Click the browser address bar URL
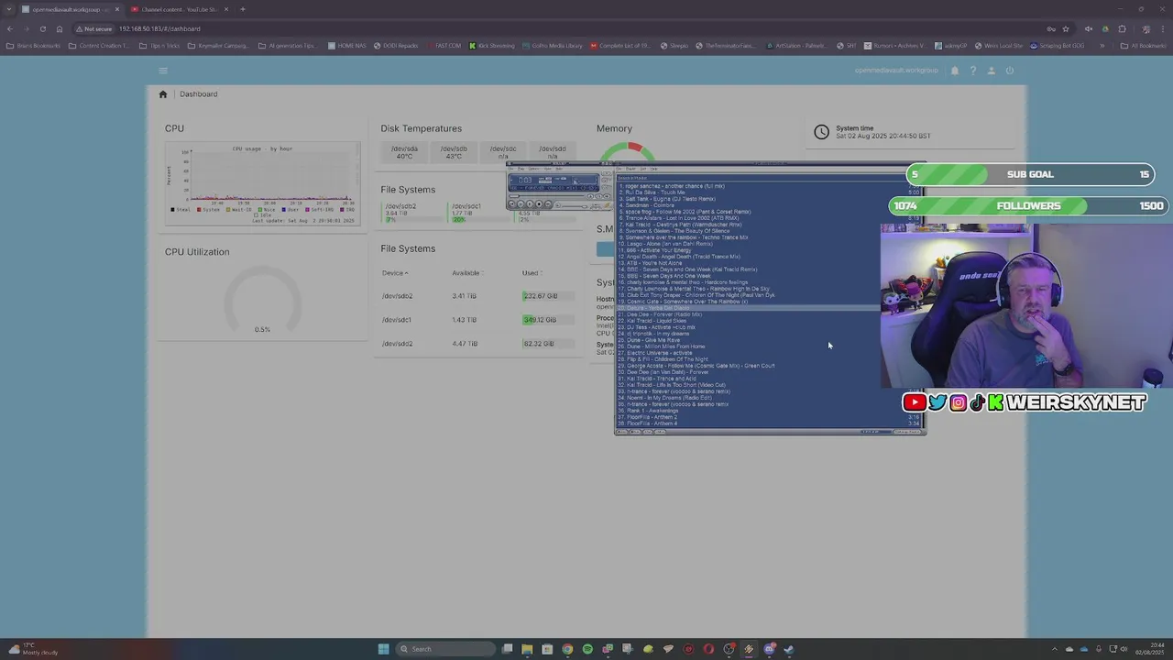1173x660 pixels. pos(159,28)
